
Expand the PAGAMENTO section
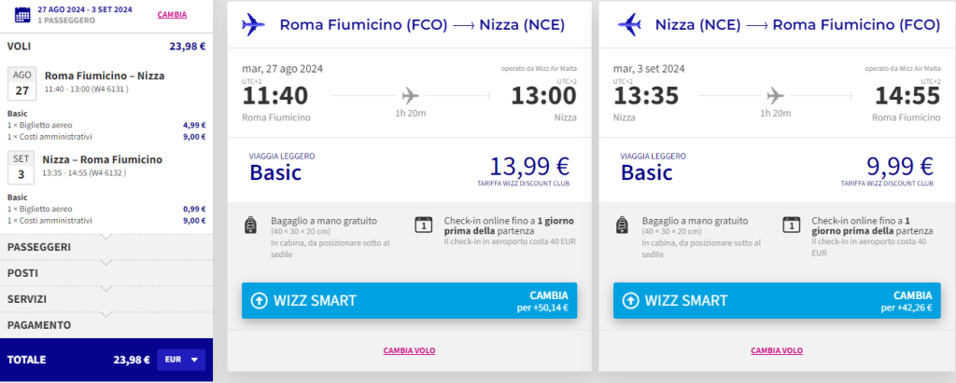point(106,325)
